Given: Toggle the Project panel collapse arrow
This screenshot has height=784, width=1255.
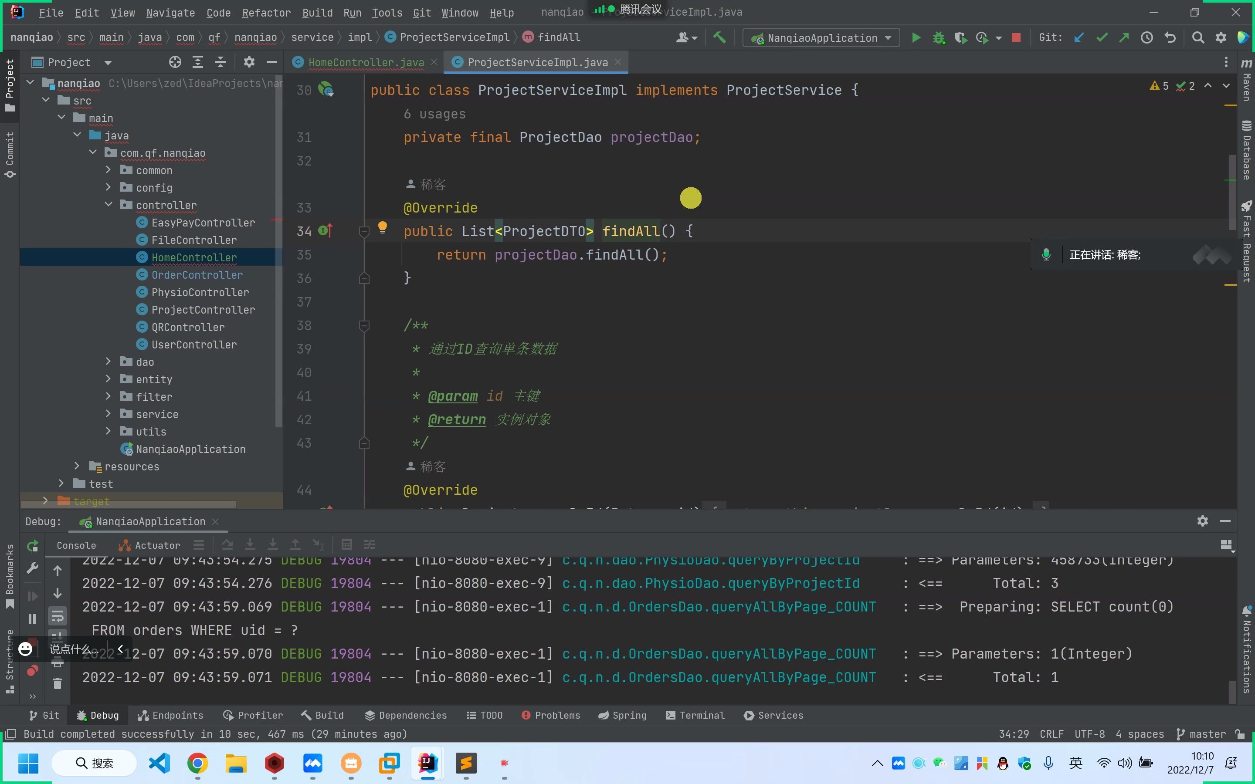Looking at the screenshot, I should (x=272, y=62).
